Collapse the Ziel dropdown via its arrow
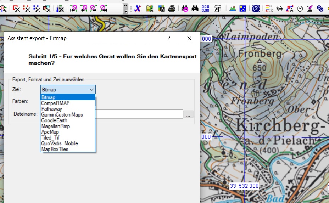This screenshot has width=329, height=203. [91, 90]
